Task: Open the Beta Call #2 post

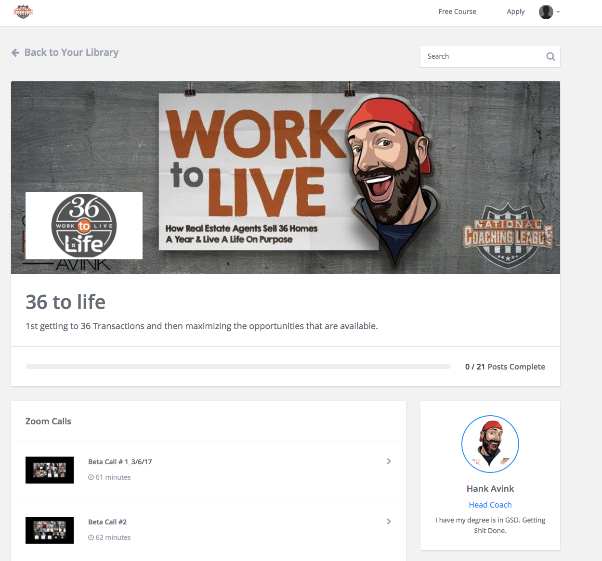Action: click(209, 531)
